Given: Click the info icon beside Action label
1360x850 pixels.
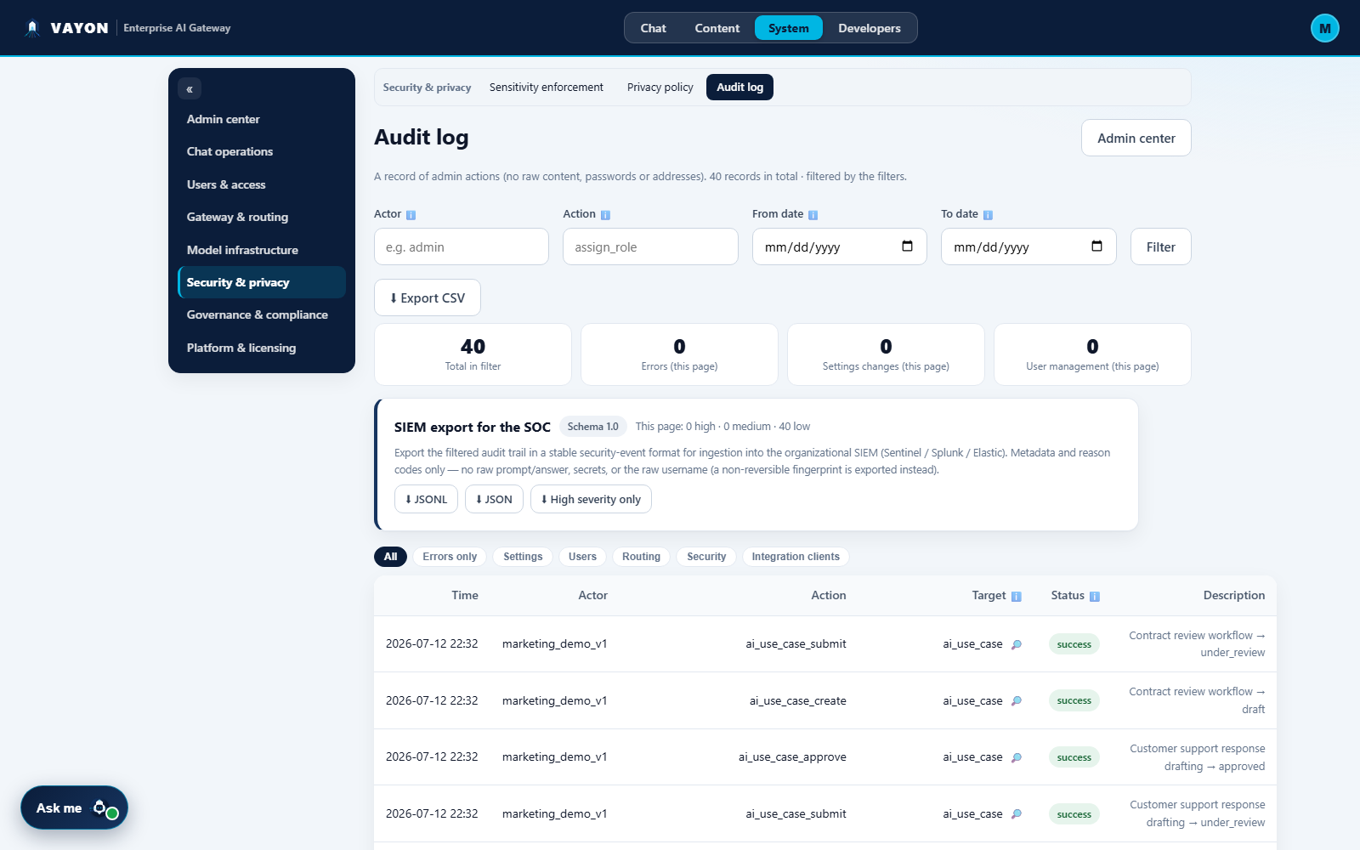Looking at the screenshot, I should [605, 215].
